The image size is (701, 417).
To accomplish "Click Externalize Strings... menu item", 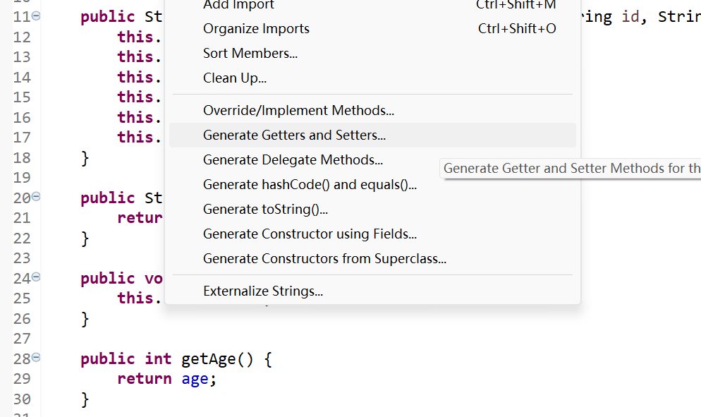I will 263,291.
